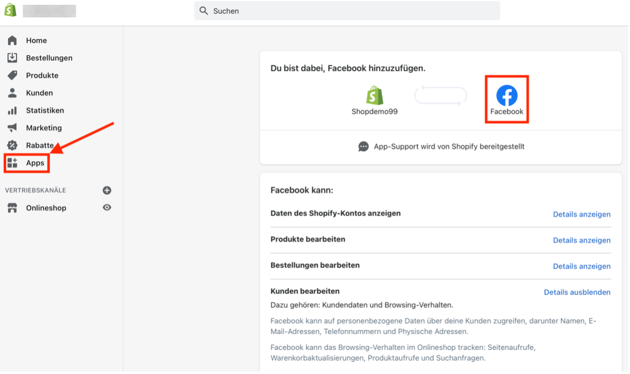Click the Rabatte discount badge icon
This screenshot has height=374, width=630.
point(12,145)
